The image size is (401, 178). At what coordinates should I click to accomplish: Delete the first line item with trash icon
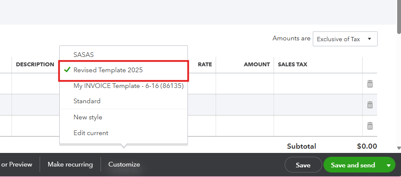pos(370,84)
